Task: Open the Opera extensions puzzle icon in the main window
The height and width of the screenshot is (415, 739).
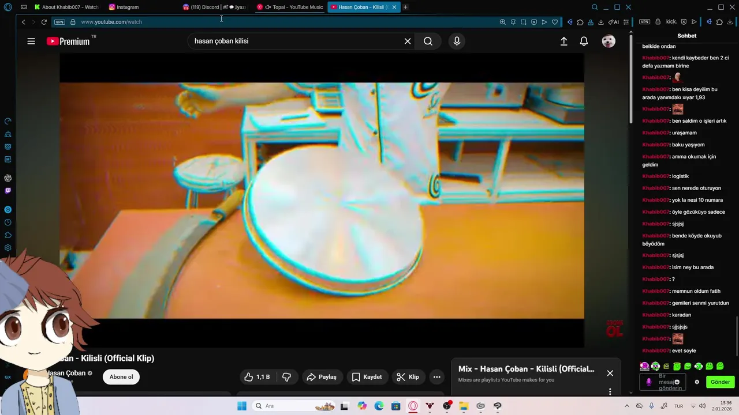Action: pos(580,22)
